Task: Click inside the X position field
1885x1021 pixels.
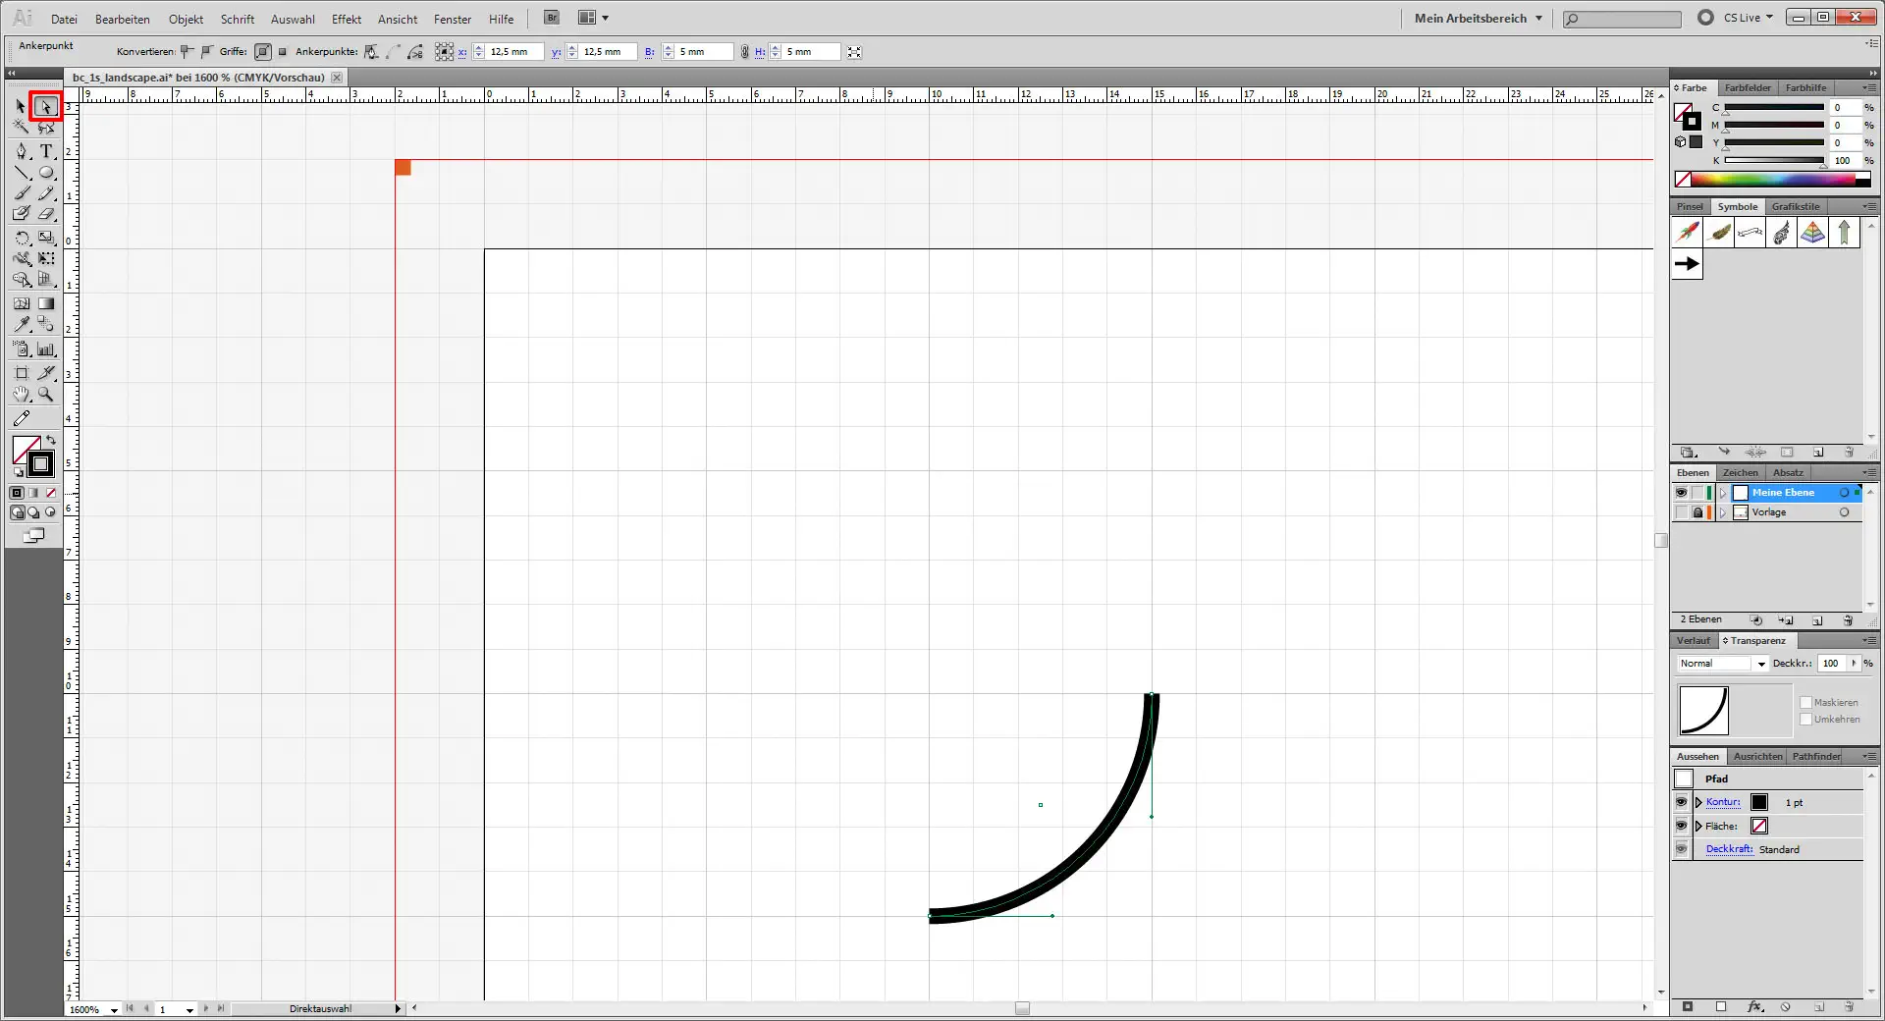Action: click(511, 52)
